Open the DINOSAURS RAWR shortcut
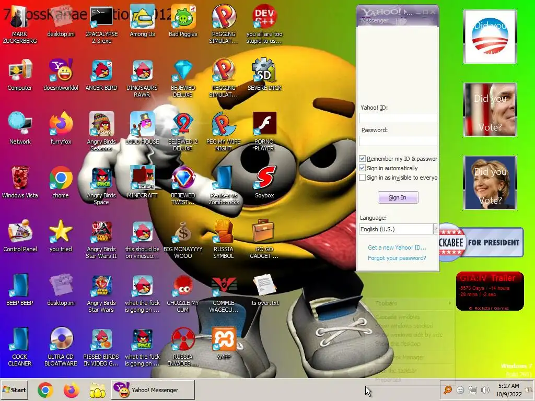The height and width of the screenshot is (401, 535). [142, 78]
